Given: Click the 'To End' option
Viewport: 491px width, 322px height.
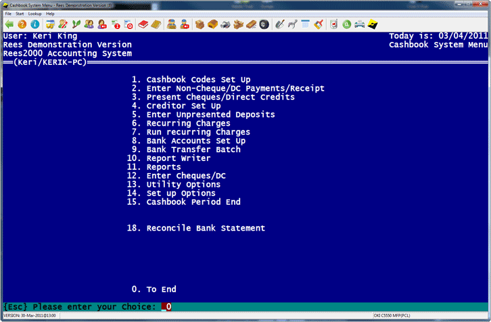Looking at the screenshot, I should coord(161,290).
